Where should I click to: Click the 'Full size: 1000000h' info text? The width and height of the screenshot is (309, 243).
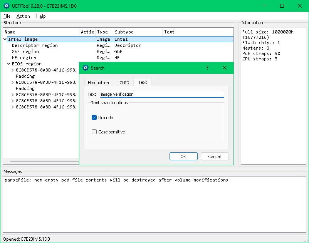click(x=268, y=32)
